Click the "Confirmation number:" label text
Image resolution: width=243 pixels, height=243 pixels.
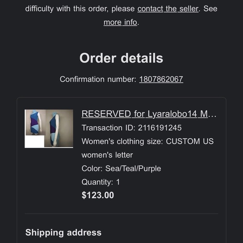(98, 79)
